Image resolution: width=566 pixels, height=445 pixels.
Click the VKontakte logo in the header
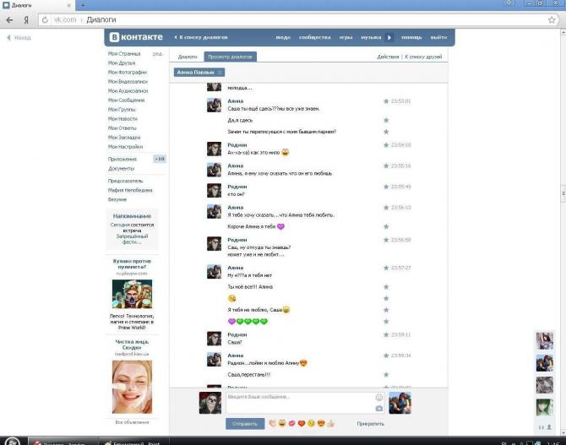pos(135,37)
